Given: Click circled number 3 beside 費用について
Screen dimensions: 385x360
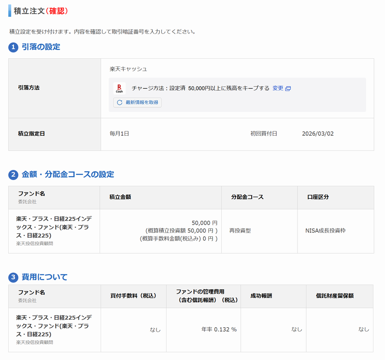Looking at the screenshot, I should (12, 277).
